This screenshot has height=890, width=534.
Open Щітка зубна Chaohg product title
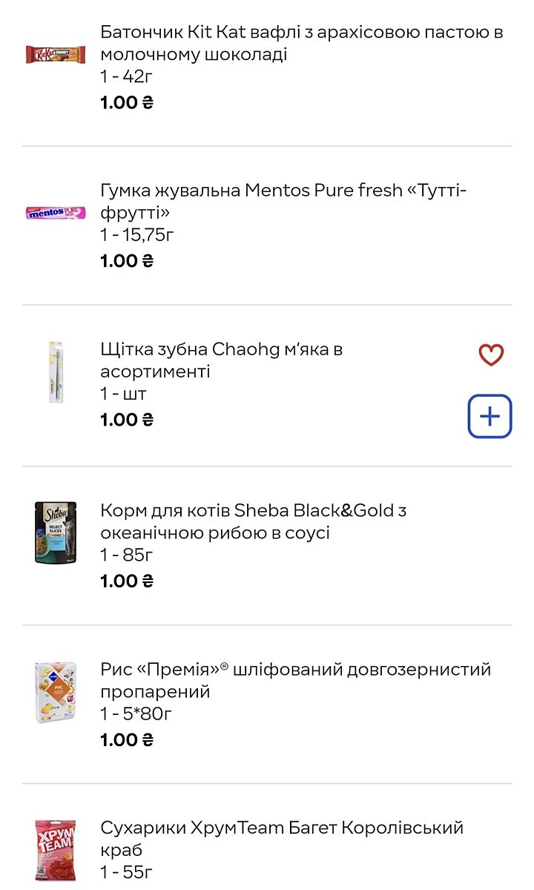[221, 360]
